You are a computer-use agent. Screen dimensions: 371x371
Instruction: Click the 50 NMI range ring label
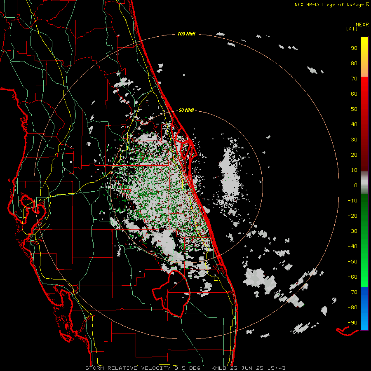tap(186, 110)
